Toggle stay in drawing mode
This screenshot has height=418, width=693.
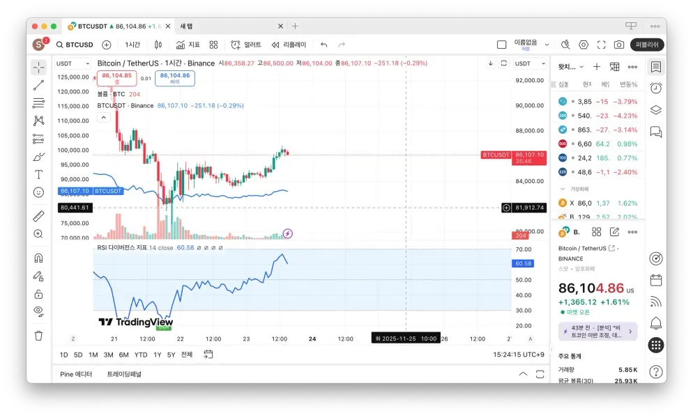(x=39, y=276)
